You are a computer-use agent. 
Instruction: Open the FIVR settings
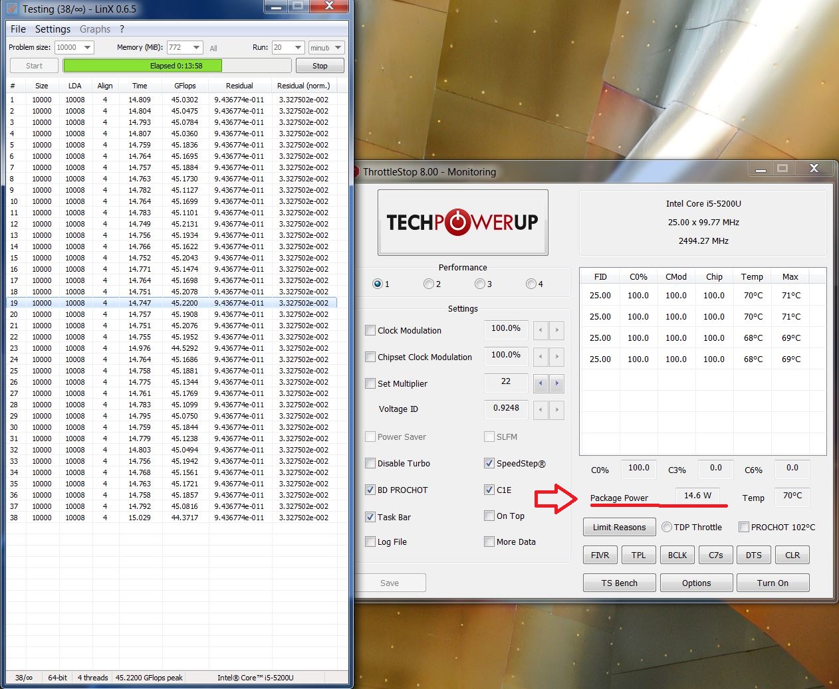pos(600,555)
